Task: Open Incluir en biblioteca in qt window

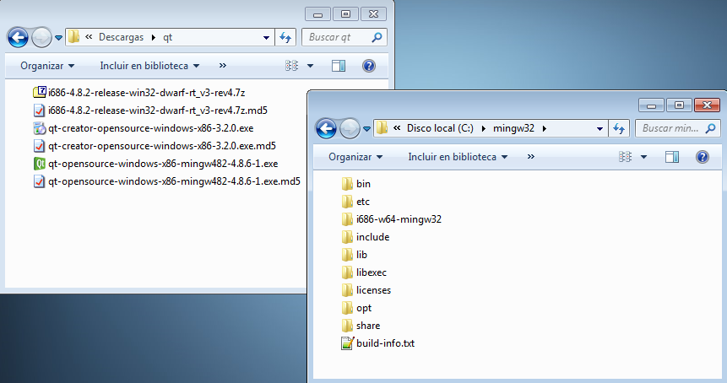Action: pyautogui.click(x=149, y=66)
